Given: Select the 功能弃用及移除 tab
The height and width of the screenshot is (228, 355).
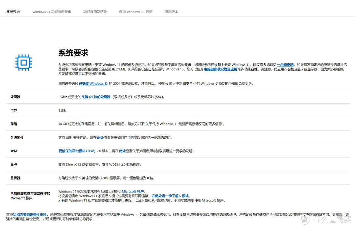Looking at the screenshot, I should pos(95,12).
